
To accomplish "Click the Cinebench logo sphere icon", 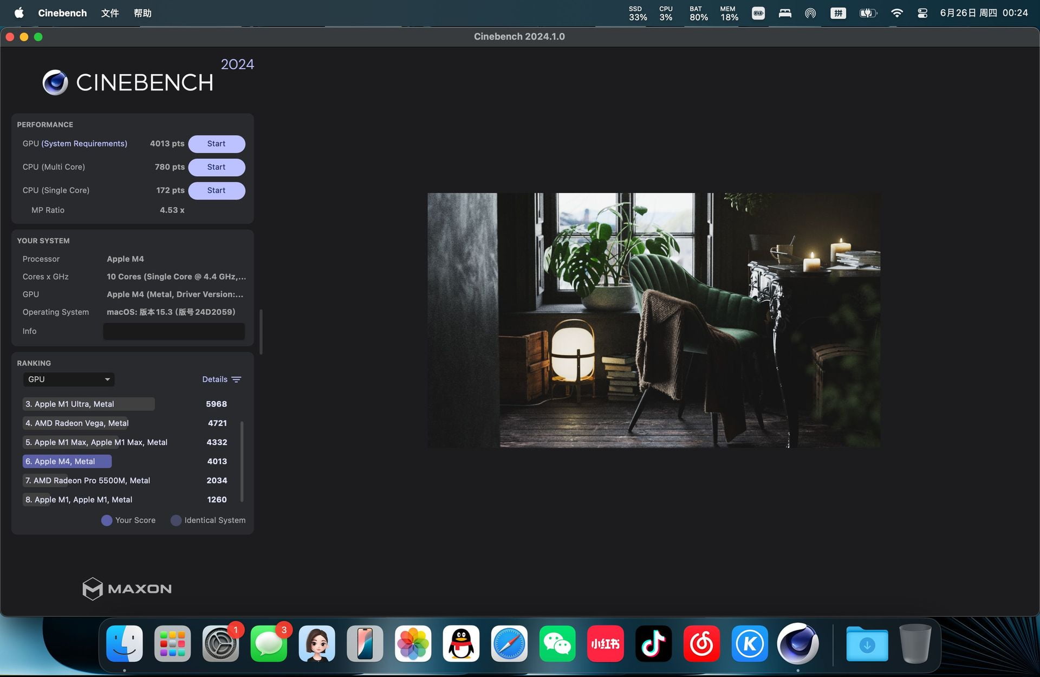I will coord(55,82).
